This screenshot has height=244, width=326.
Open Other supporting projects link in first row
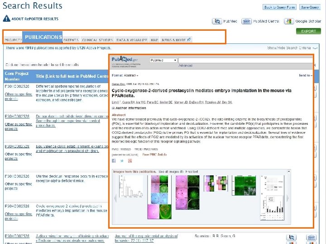pos(18,97)
